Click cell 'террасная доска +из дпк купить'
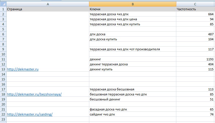This screenshot has width=215, height=123. [133, 24]
